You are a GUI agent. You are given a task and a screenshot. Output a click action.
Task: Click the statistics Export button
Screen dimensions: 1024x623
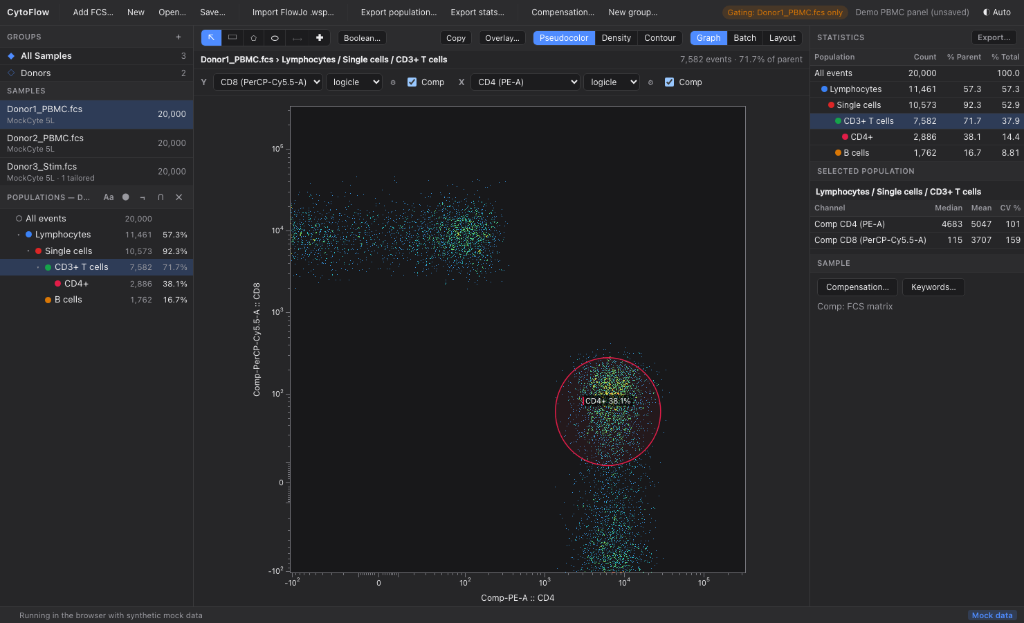(x=994, y=37)
